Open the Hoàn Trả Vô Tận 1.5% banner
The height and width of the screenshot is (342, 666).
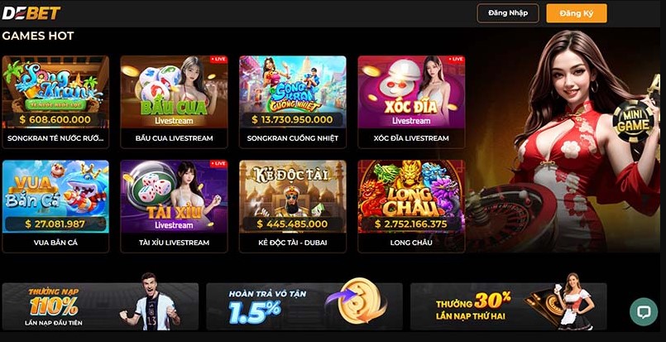click(x=304, y=306)
